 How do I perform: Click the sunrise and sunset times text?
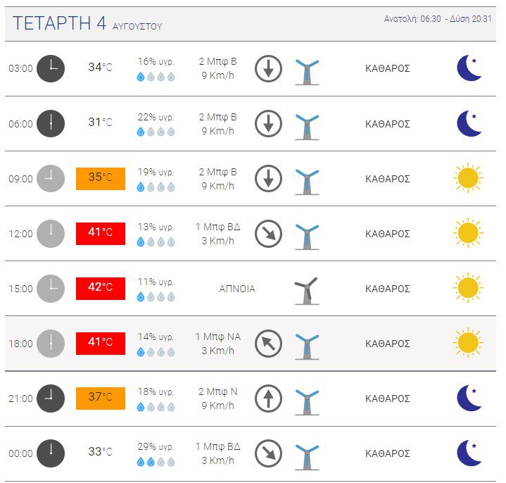coord(438,19)
